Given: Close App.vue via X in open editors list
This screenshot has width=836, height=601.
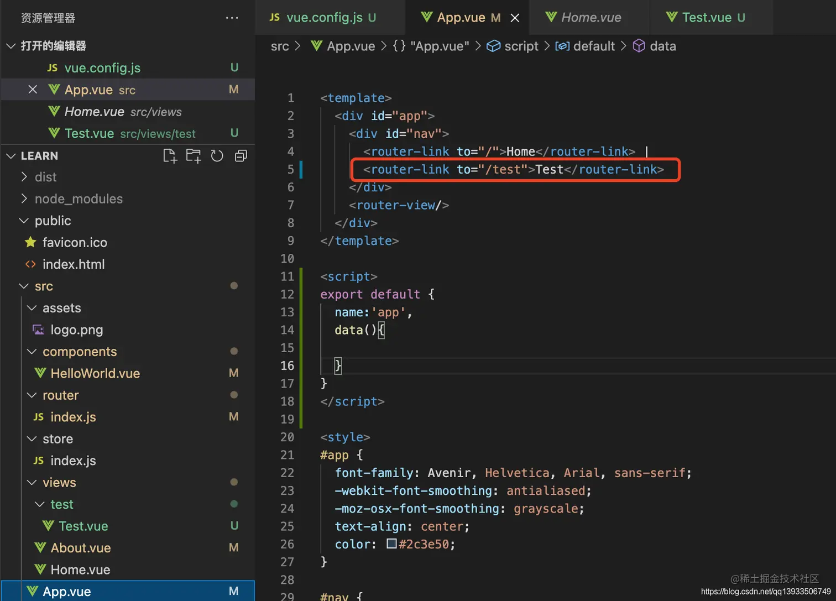Looking at the screenshot, I should (33, 90).
